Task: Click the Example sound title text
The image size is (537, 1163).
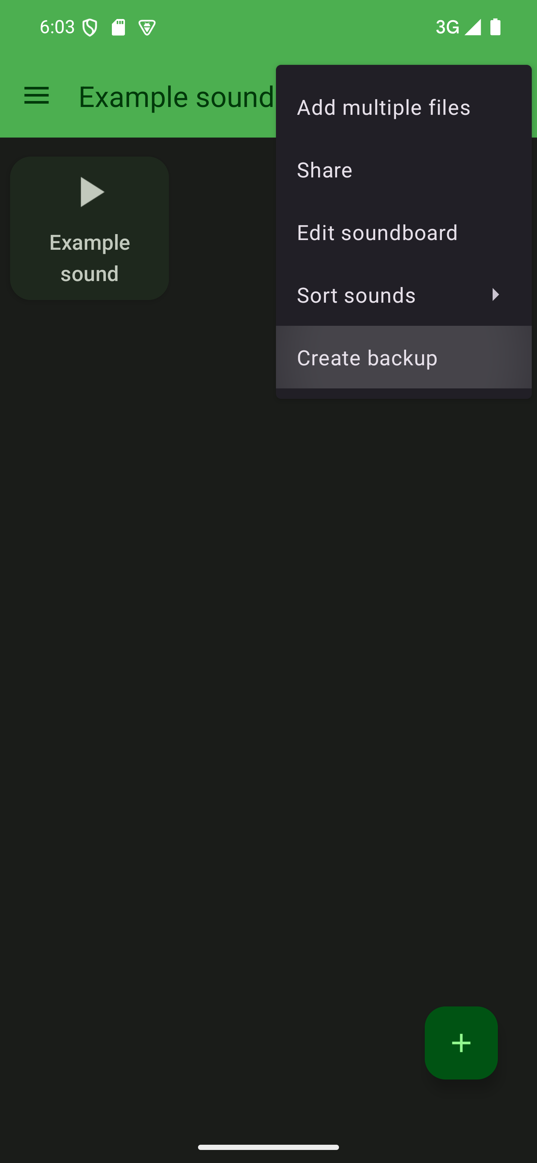Action: pyautogui.click(x=177, y=97)
